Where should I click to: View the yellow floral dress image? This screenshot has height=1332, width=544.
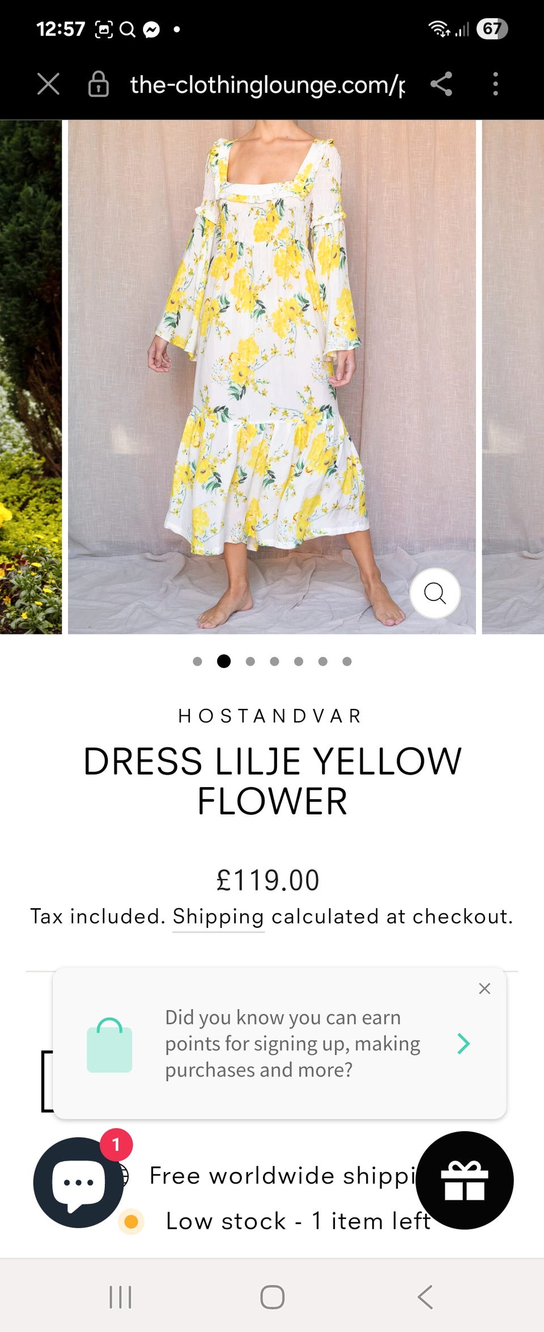[272, 377]
